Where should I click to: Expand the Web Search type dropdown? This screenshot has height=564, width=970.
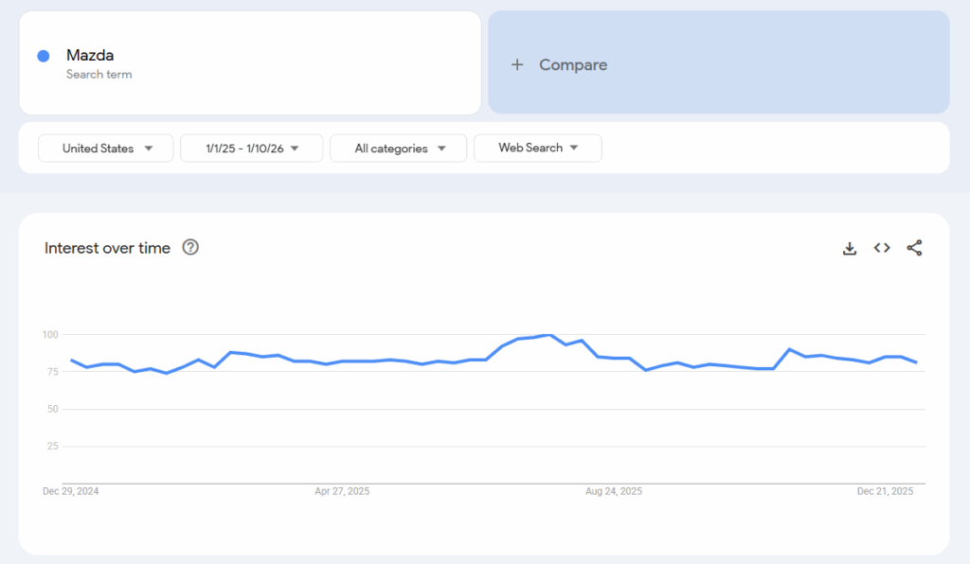click(537, 148)
